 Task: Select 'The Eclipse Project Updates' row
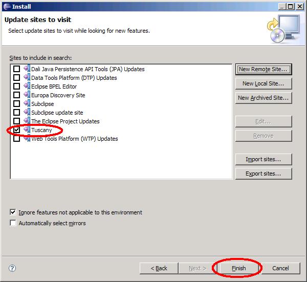pyautogui.click(x=65, y=121)
